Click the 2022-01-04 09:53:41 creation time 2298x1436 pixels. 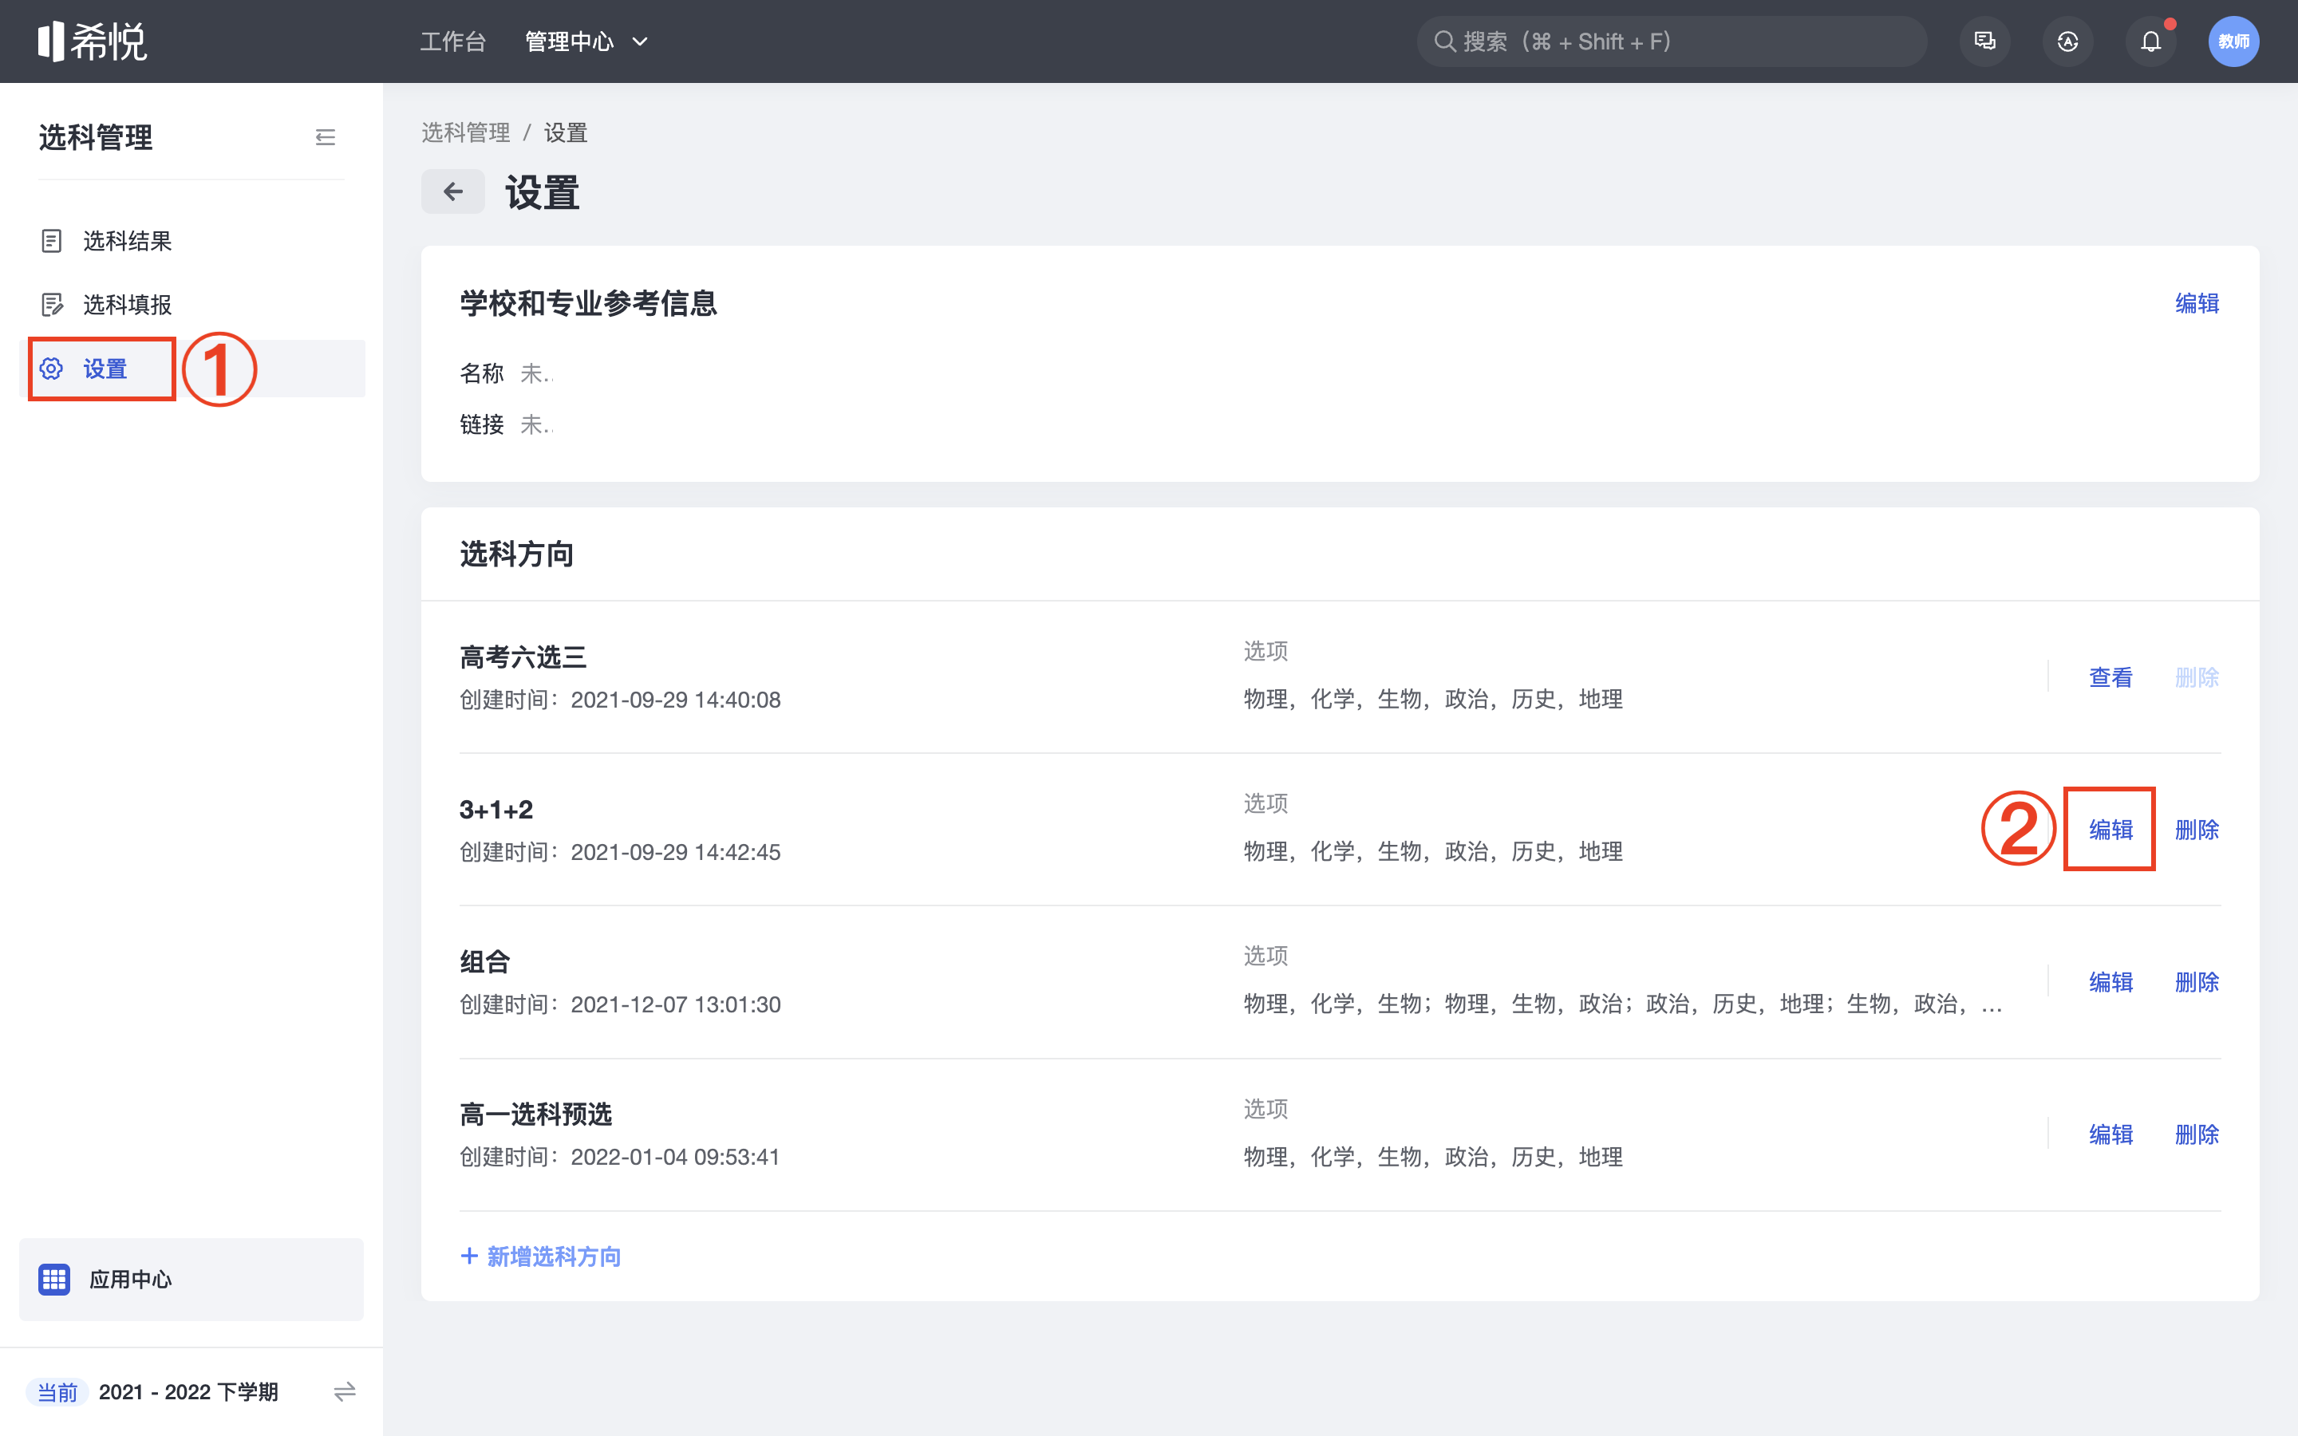point(675,1158)
